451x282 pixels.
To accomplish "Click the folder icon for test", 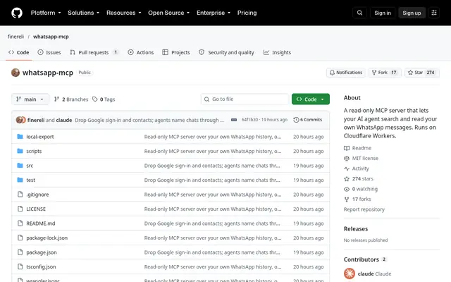I will click(x=20, y=180).
